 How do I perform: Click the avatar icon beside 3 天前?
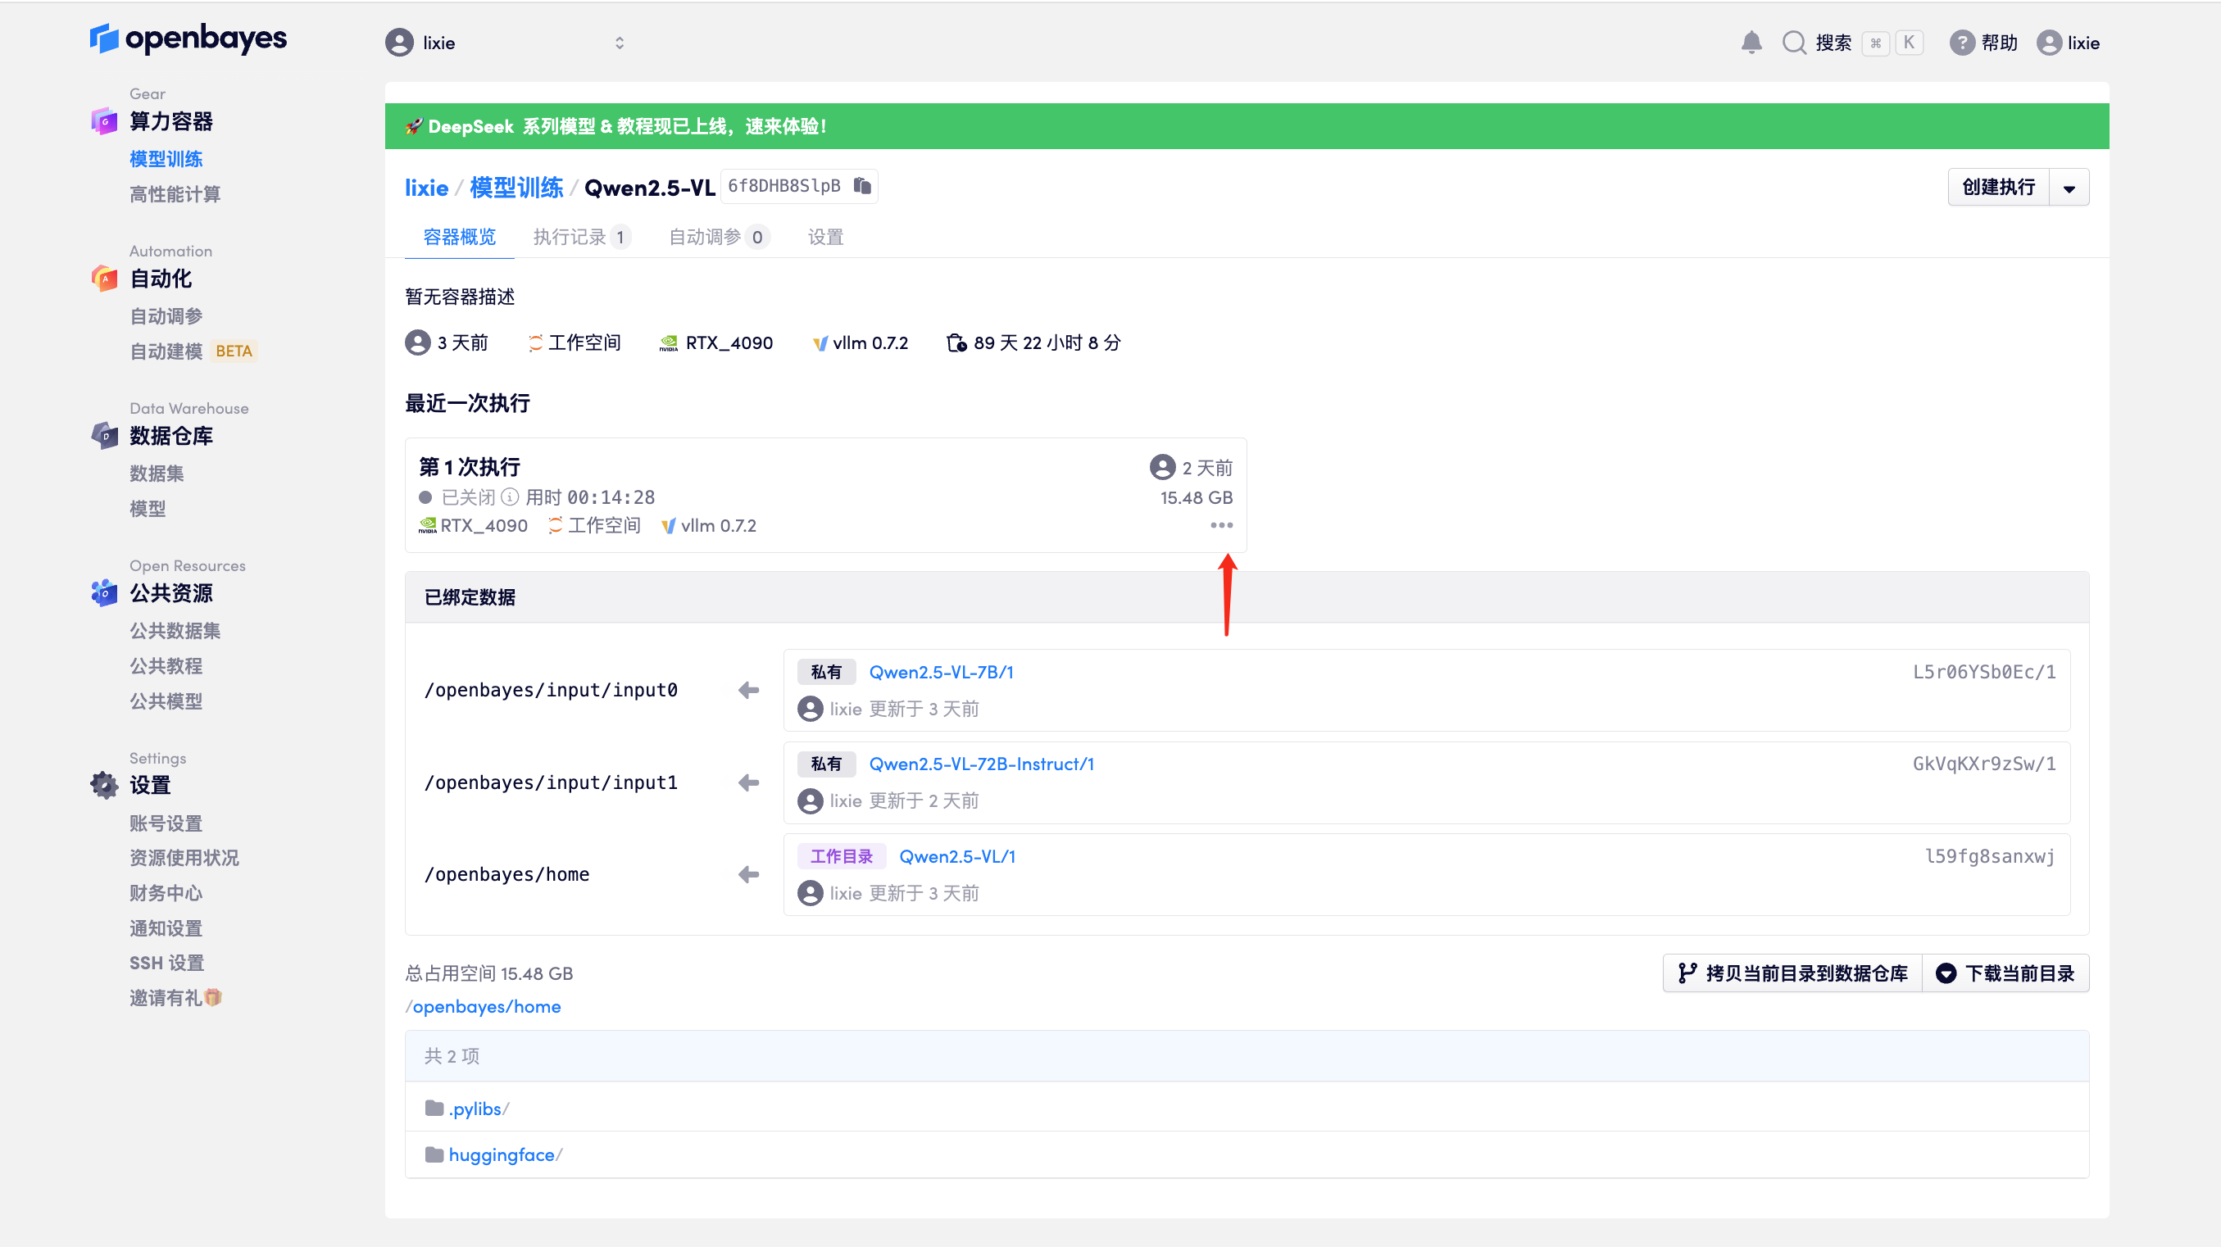coord(417,343)
